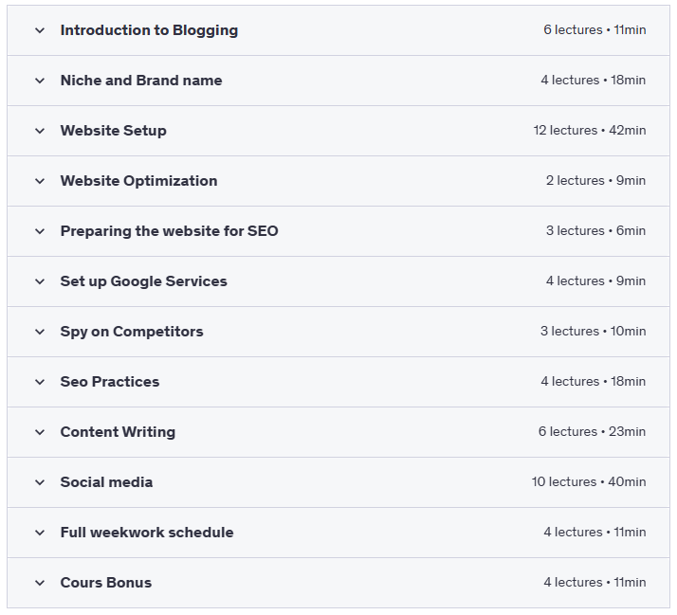Screen dimensions: 677x615
Task: Click the Content Writing section heading
Action: (x=118, y=432)
